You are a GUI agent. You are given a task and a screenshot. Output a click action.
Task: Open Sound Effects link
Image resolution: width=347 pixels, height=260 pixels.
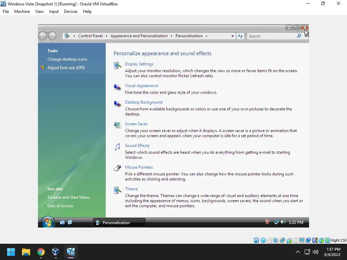[137, 146]
